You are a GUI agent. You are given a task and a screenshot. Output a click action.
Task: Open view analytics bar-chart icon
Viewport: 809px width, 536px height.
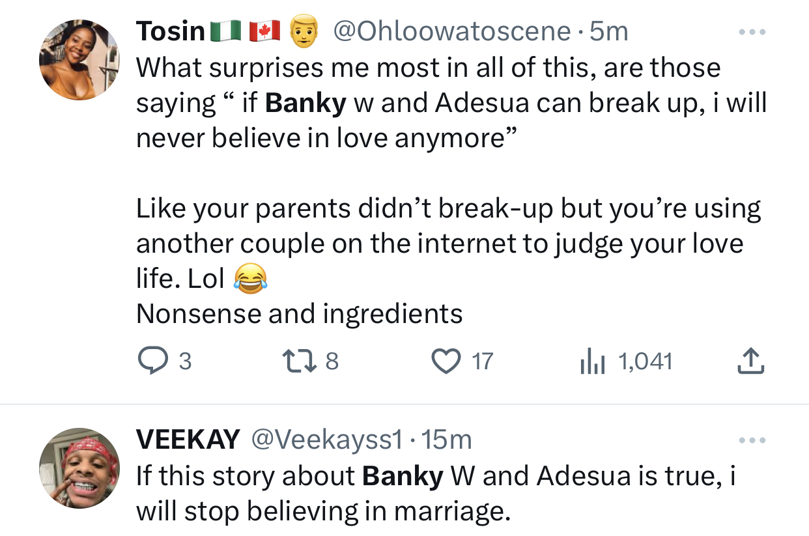tap(593, 361)
